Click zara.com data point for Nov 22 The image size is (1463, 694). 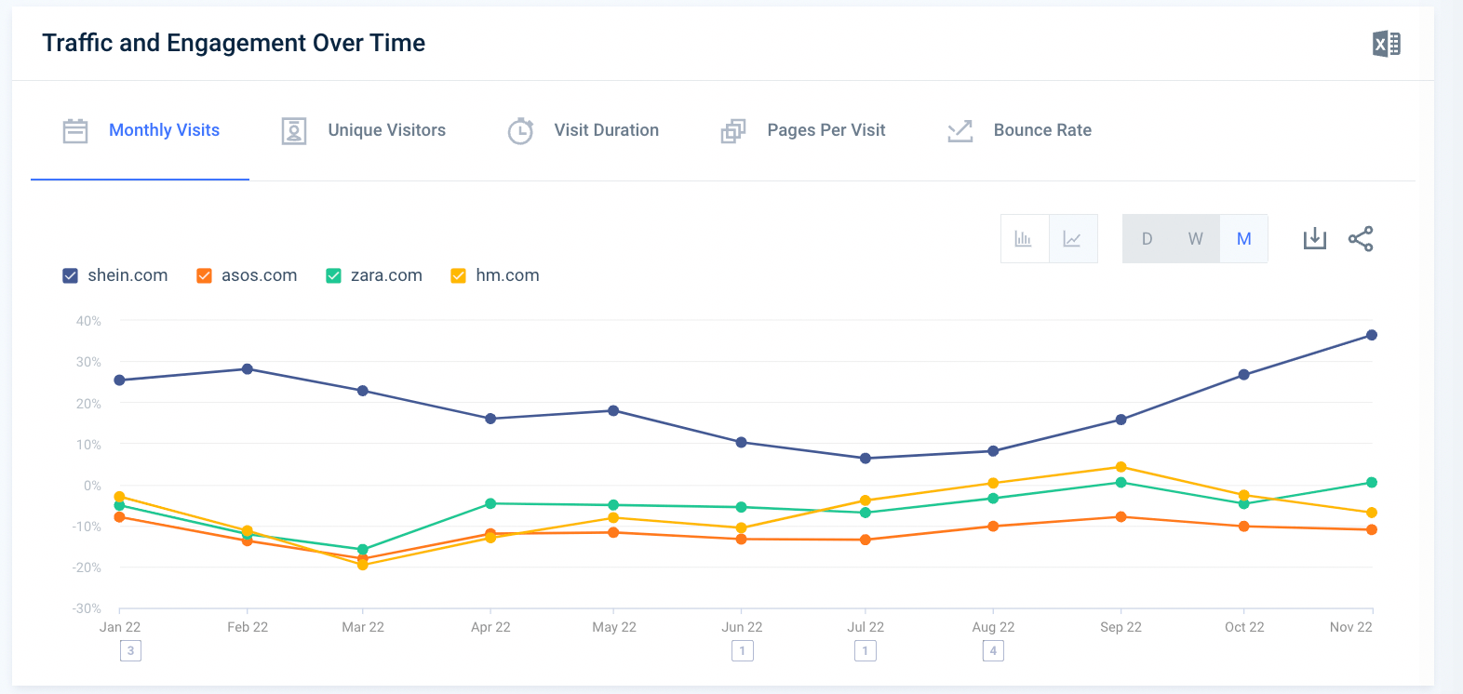(1372, 483)
